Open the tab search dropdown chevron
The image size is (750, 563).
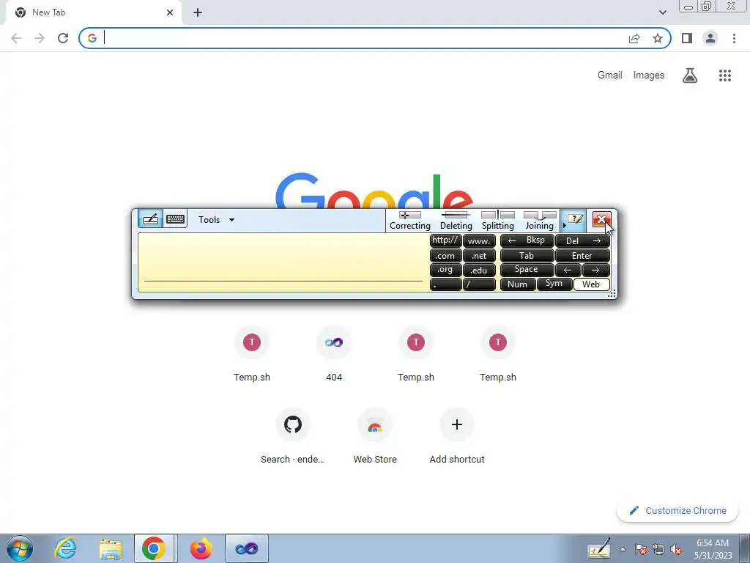(662, 12)
